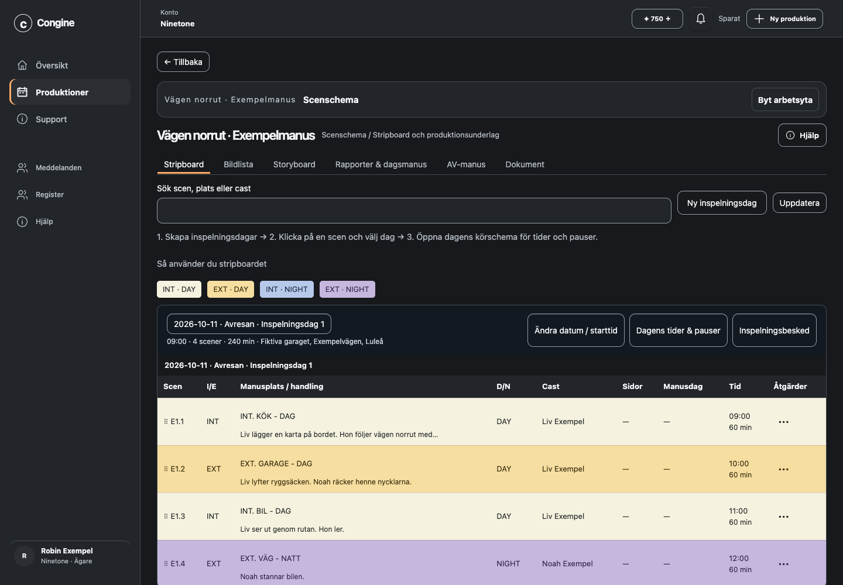Switch to the Bildlista tab
The image size is (843, 585).
tap(238, 164)
